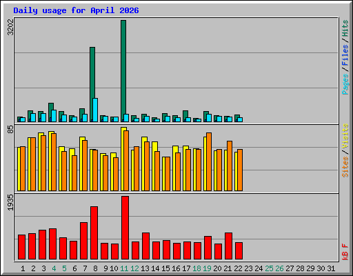Click the green hits bar for day 8
353x276 pixels.
92,84
